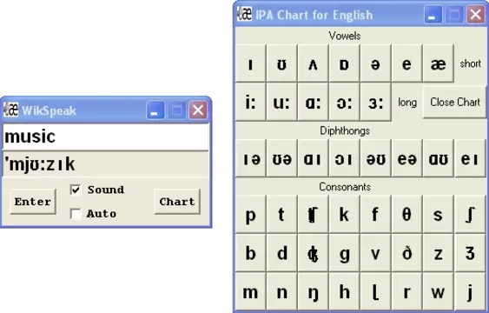489x313 pixels.
Task: Click the consonant g key
Action: [344, 253]
